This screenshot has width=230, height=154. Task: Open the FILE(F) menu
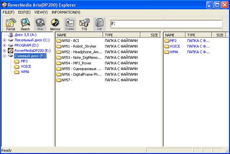8,12
